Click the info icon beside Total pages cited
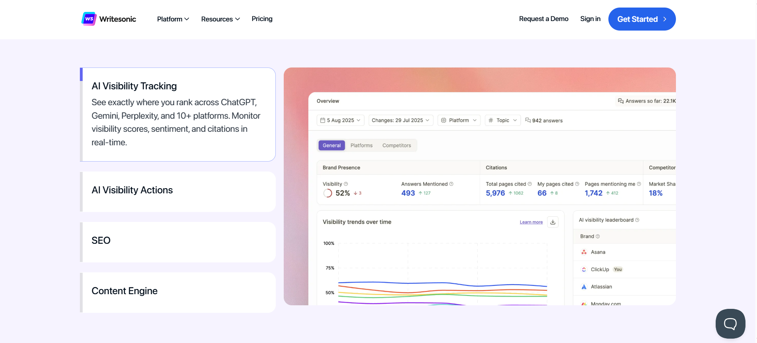 [x=530, y=184]
